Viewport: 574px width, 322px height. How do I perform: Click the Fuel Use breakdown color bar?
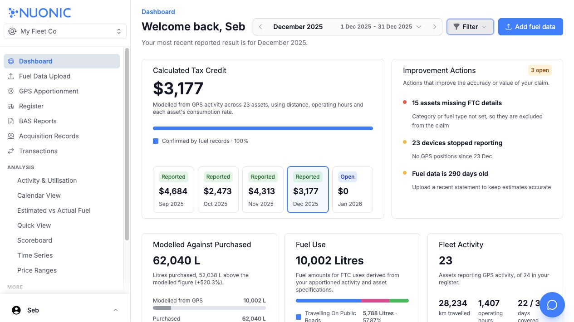[x=352, y=301]
